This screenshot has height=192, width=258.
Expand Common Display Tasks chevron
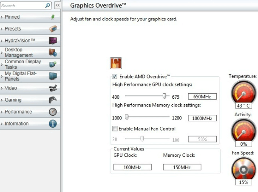(x=2, y=64)
